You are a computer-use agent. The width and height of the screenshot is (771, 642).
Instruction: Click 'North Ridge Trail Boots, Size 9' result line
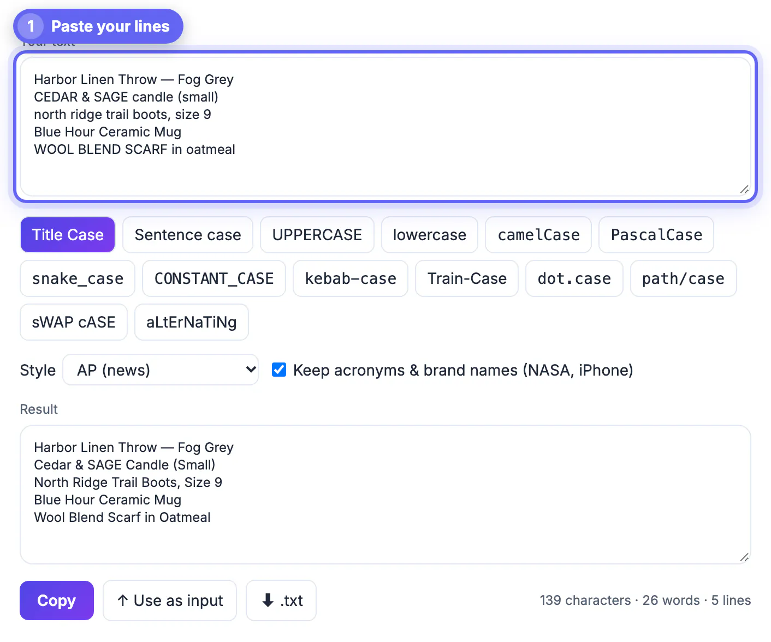tap(128, 483)
